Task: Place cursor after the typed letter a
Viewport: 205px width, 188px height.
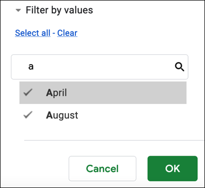Action: click(x=34, y=67)
